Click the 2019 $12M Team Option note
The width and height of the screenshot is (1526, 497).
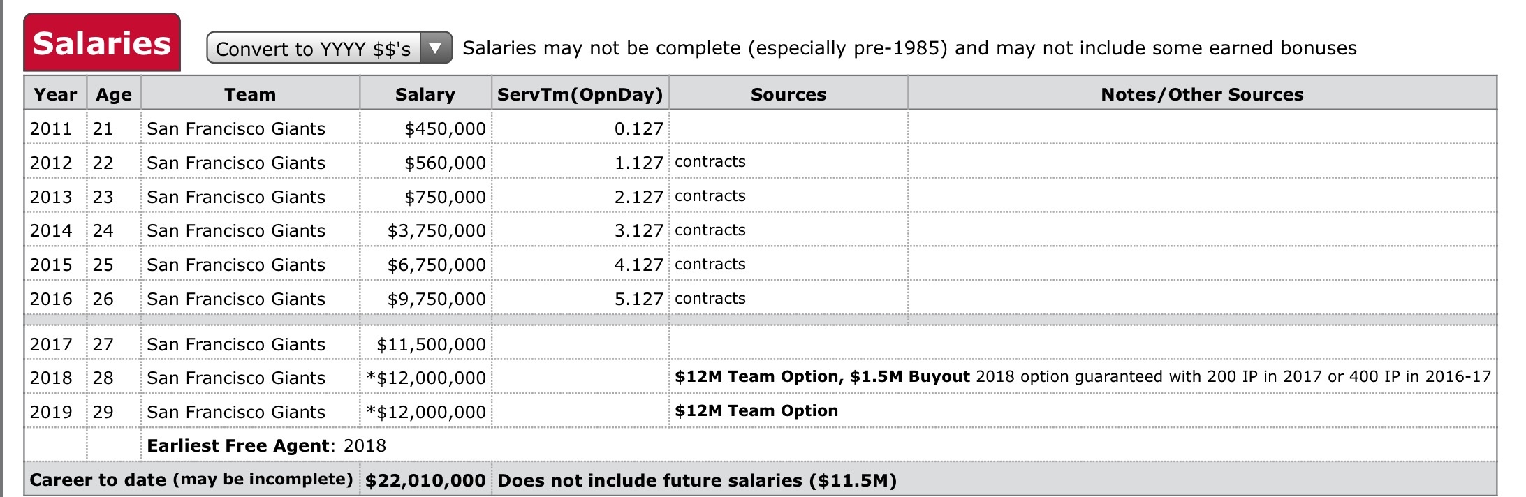point(756,411)
